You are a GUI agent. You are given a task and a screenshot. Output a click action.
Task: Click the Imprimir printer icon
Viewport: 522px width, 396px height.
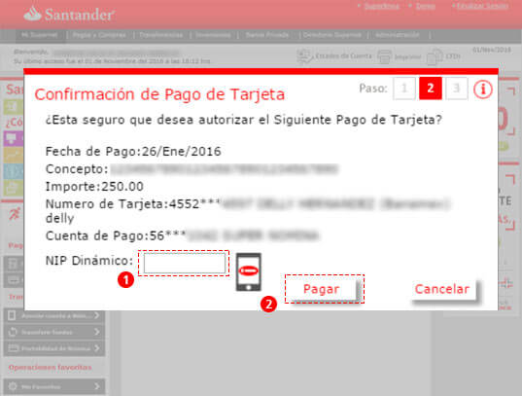(x=384, y=56)
